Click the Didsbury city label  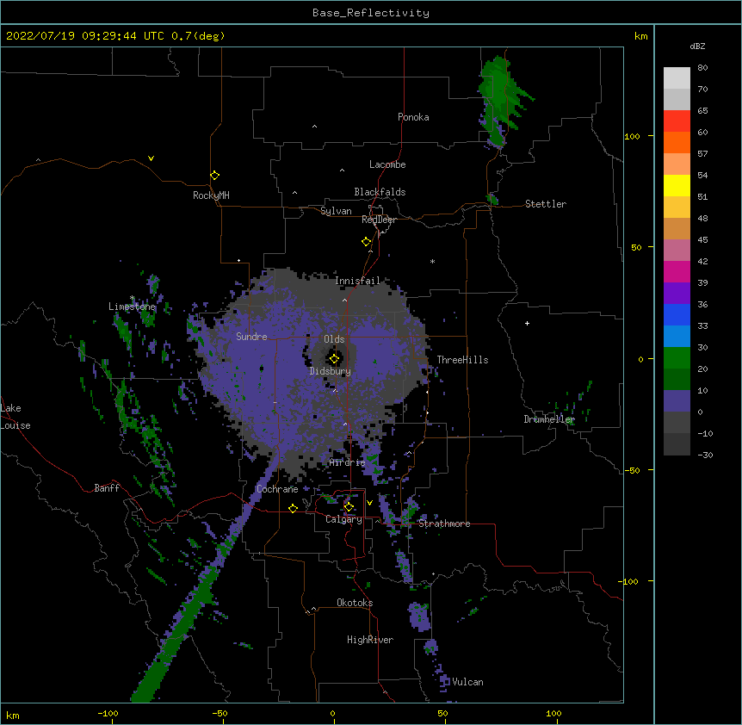[330, 371]
